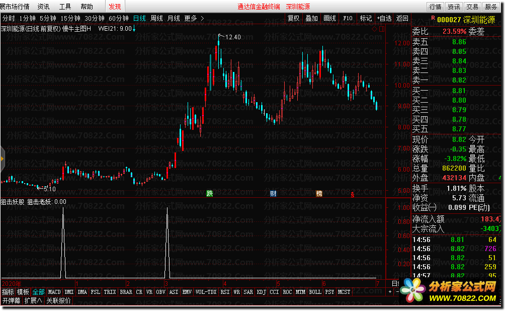The width and height of the screenshot is (506, 311).
Task: Click the plus button by the indicator tabs
Action: (390, 292)
